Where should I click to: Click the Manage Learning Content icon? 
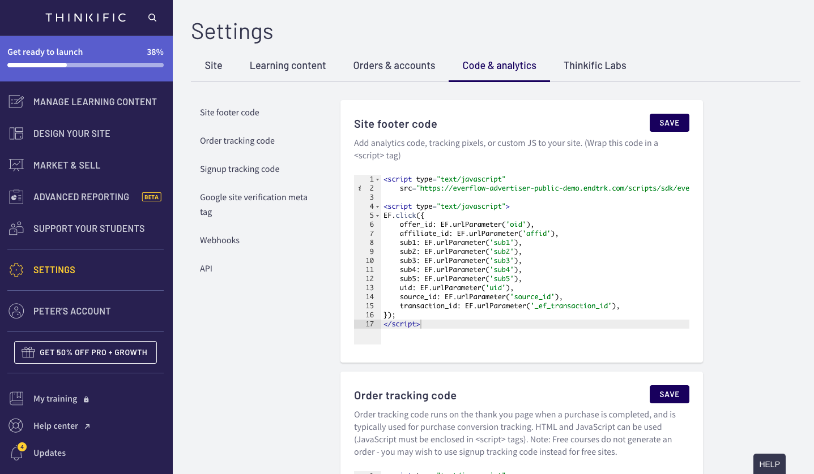pyautogui.click(x=16, y=102)
